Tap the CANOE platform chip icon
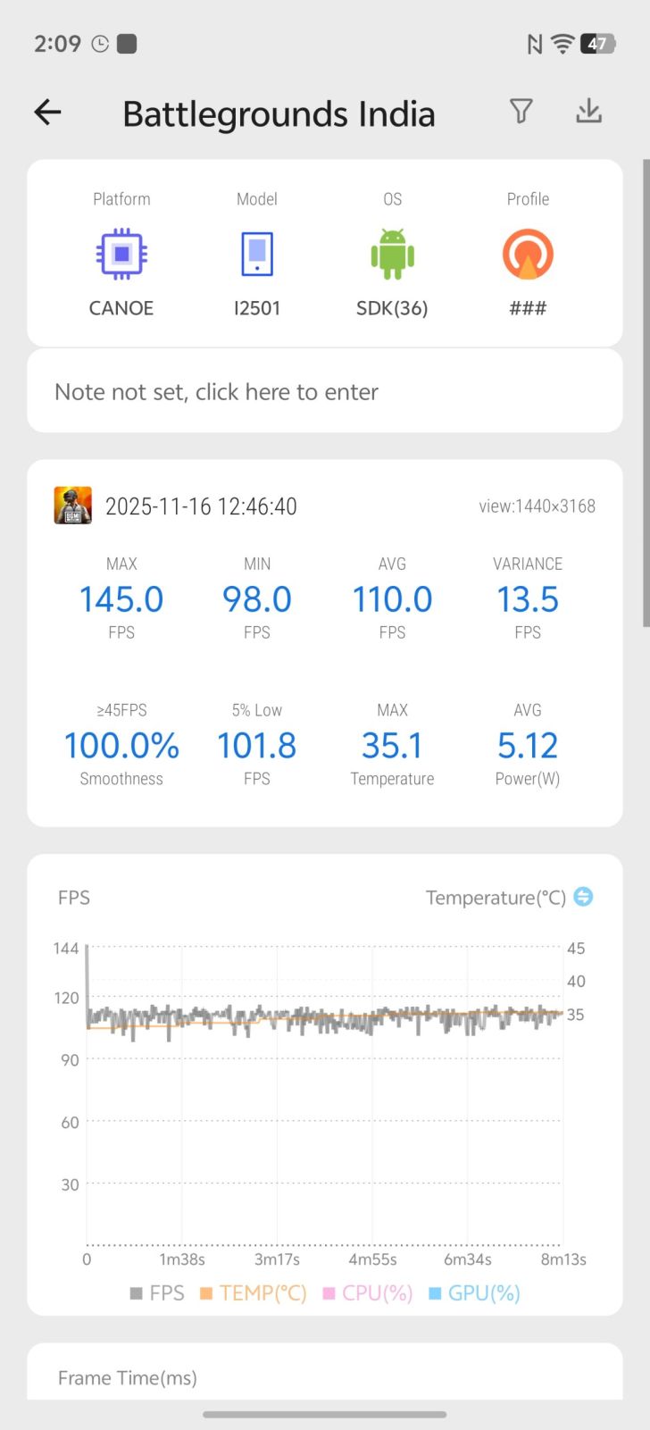Image resolution: width=650 pixels, height=1430 pixels. click(122, 255)
